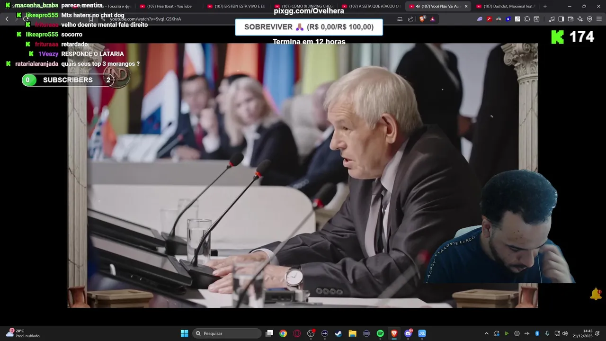
Task: Click chat message 'quais seus top 3 morangos ?'
Action: point(100,64)
